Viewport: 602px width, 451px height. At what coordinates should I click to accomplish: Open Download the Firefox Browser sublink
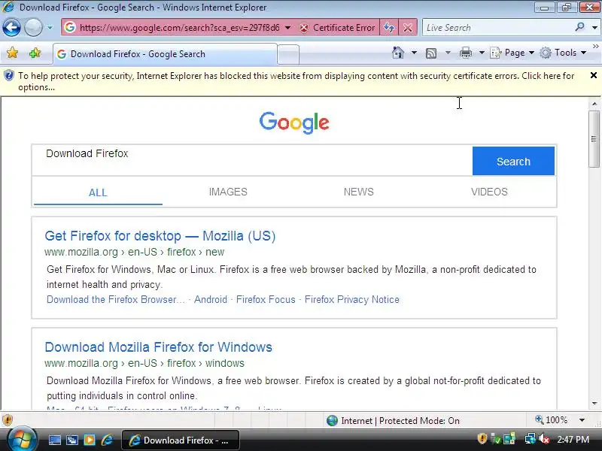tap(116, 299)
